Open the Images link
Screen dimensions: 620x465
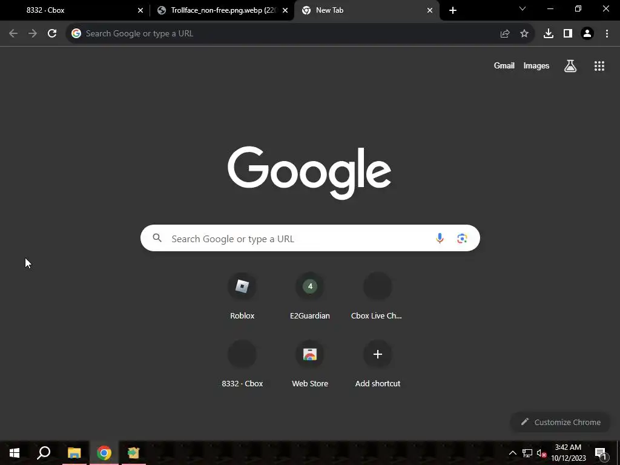tap(536, 66)
